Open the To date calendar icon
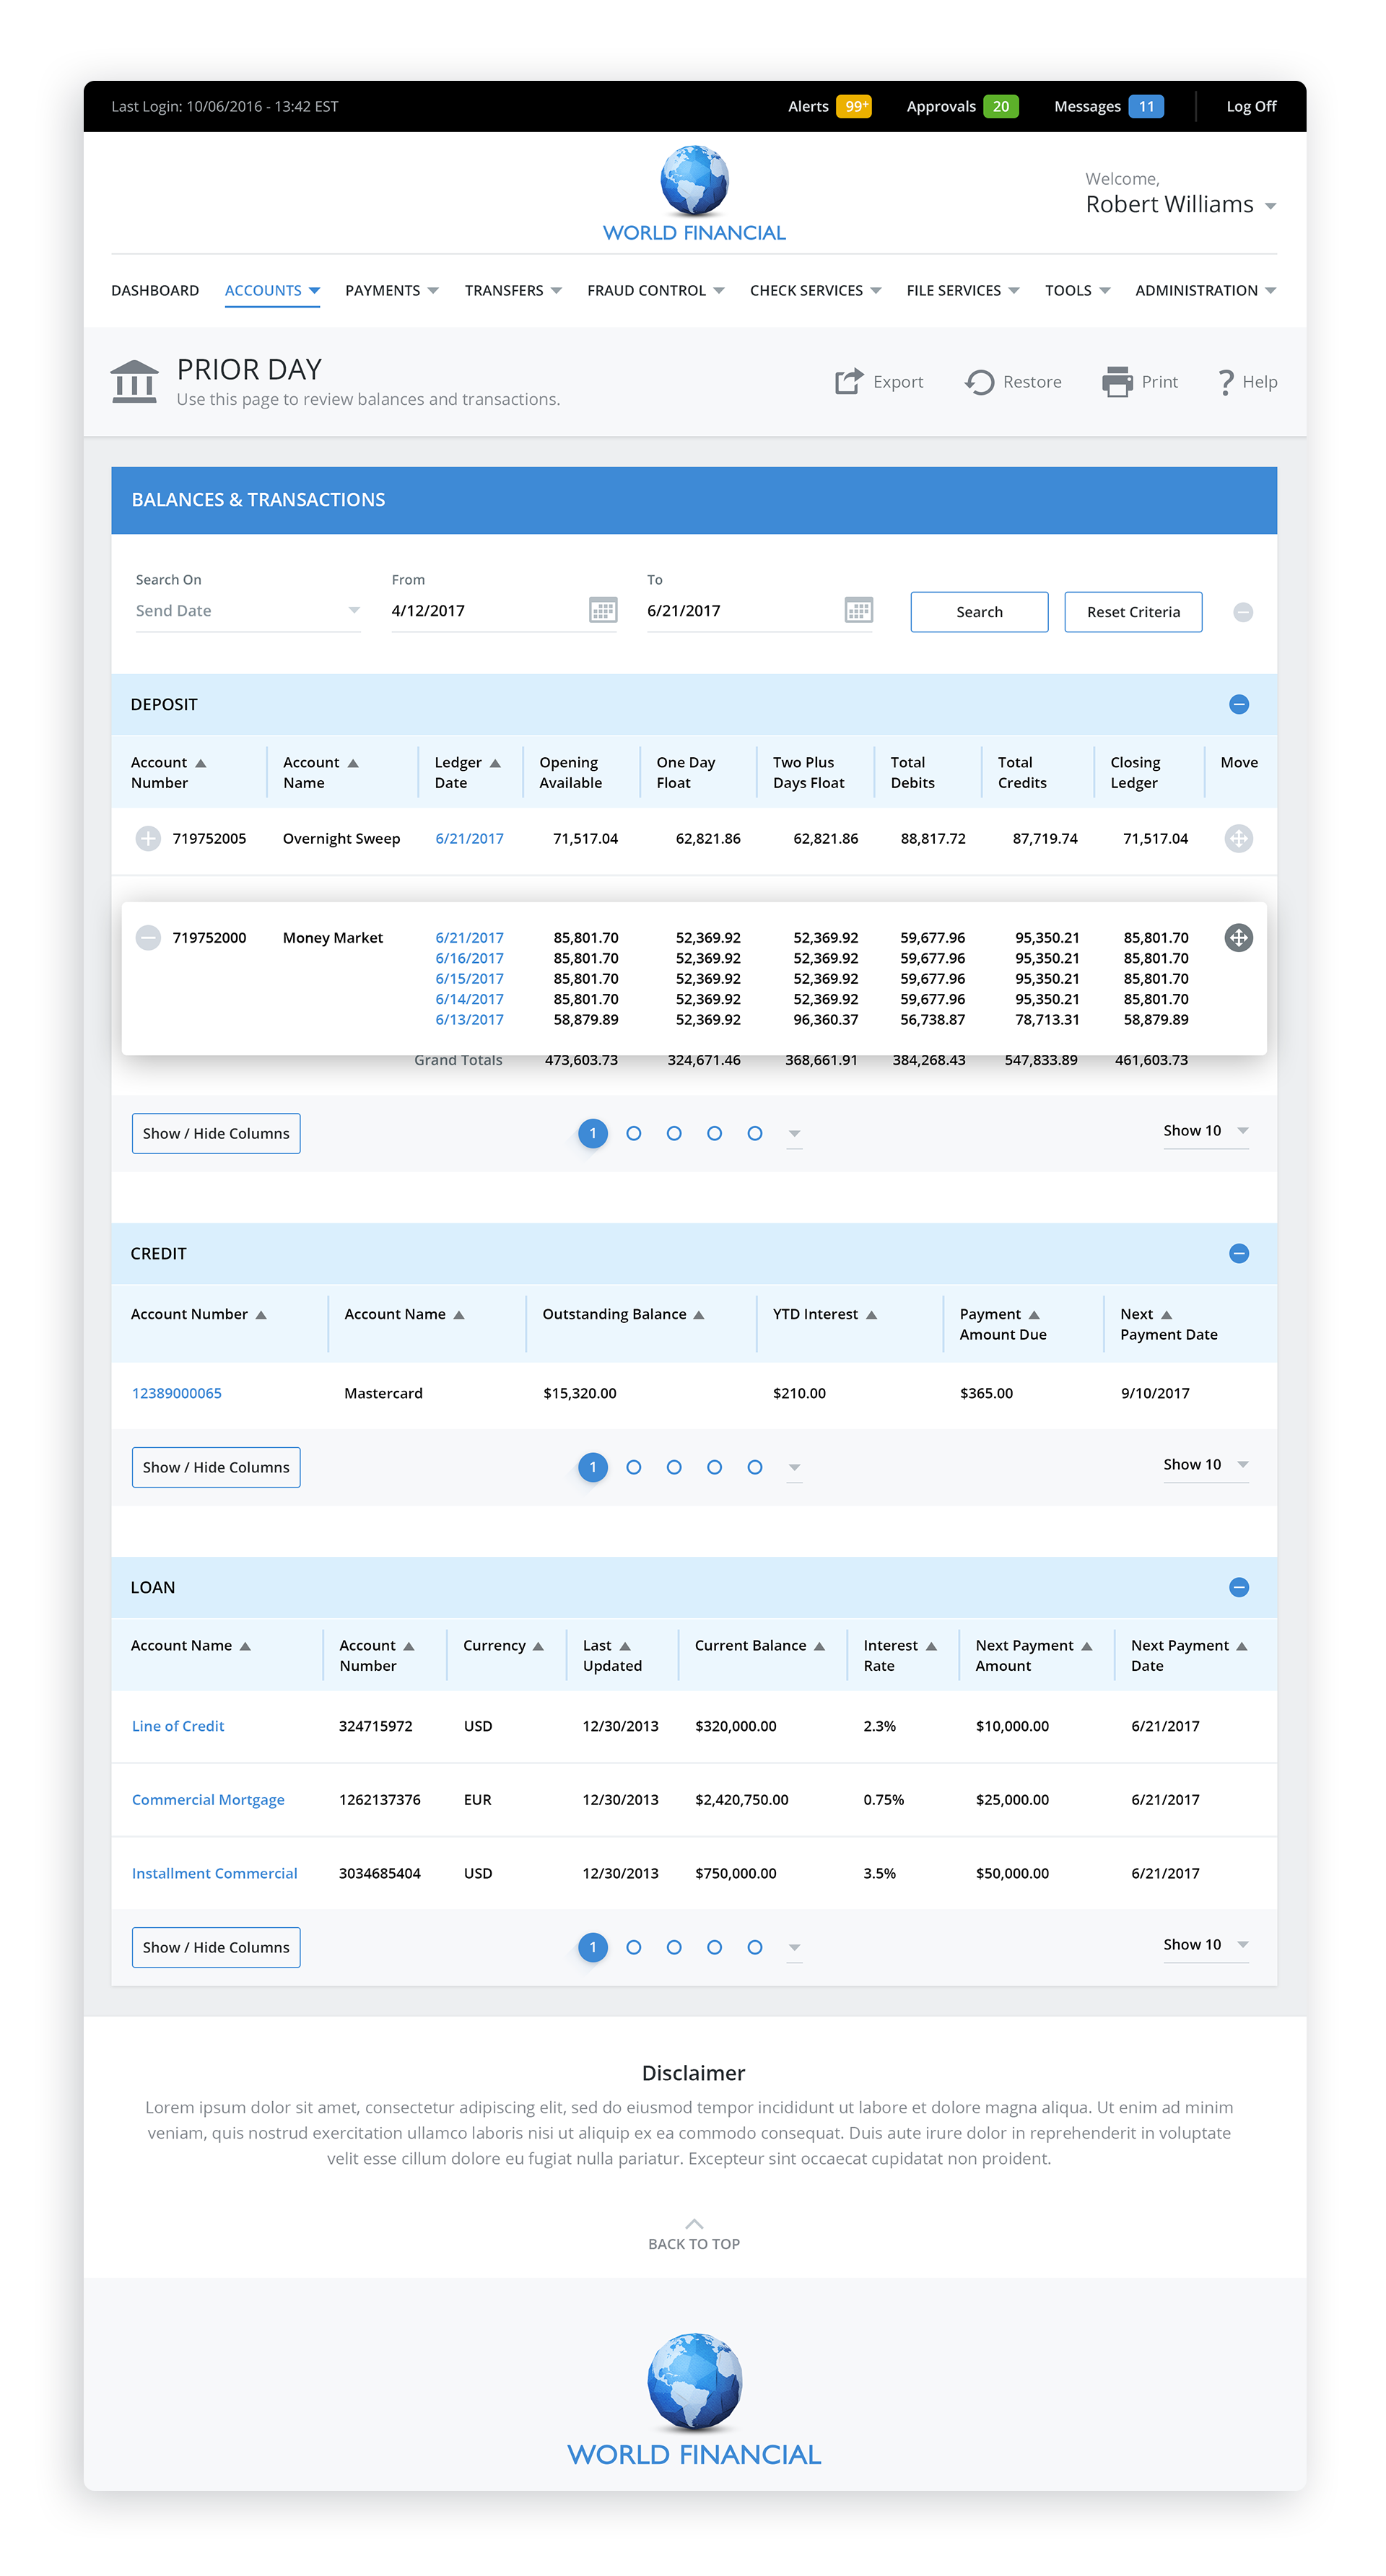The image size is (1386, 2576). click(859, 610)
